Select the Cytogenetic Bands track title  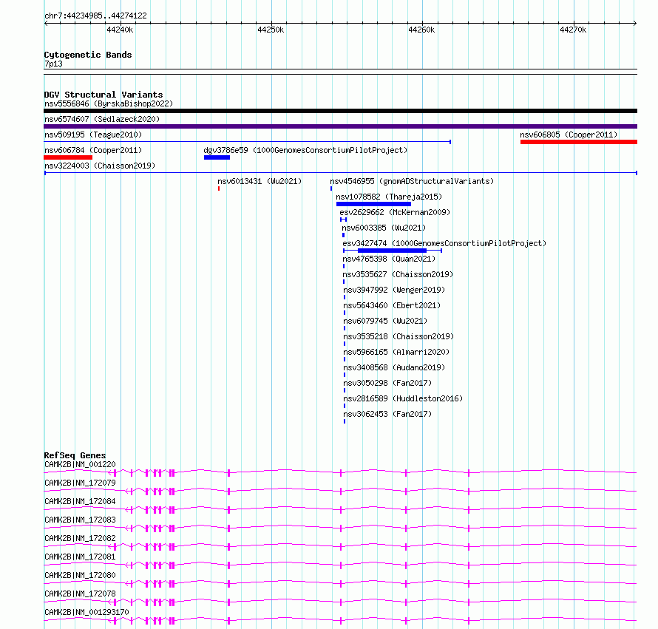(88, 55)
